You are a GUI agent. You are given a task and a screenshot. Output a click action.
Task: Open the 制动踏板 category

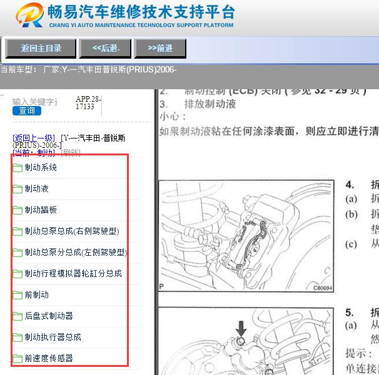41,210
